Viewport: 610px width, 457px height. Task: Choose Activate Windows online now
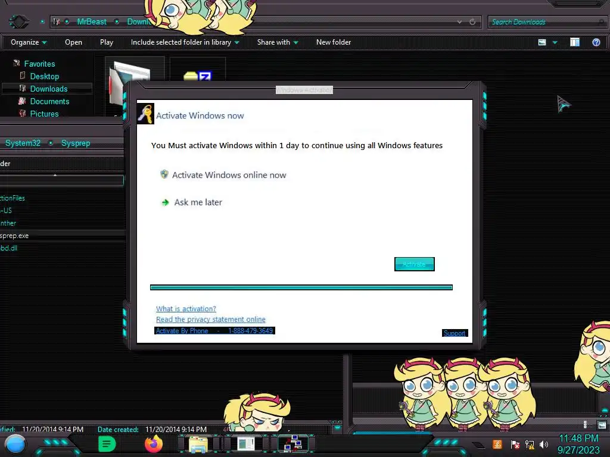229,175
